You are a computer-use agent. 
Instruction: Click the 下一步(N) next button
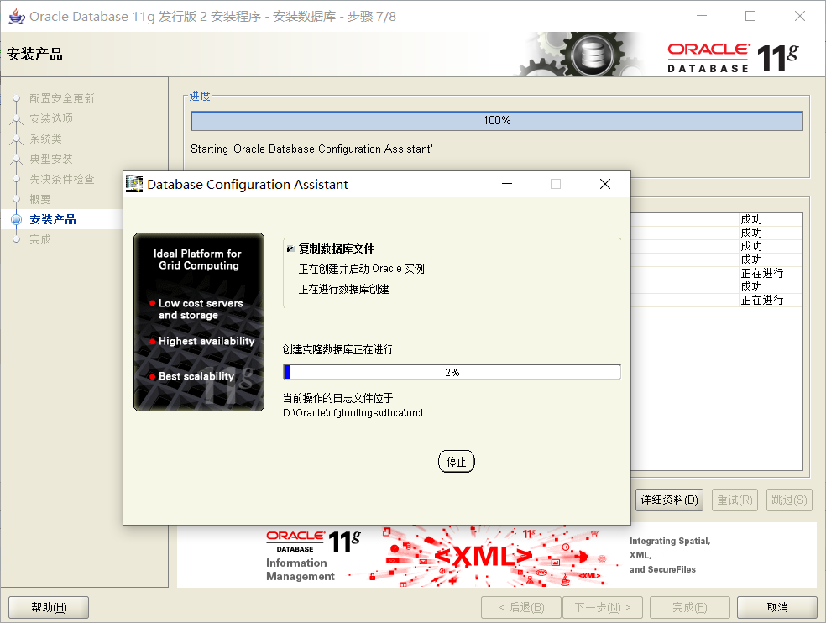click(603, 607)
